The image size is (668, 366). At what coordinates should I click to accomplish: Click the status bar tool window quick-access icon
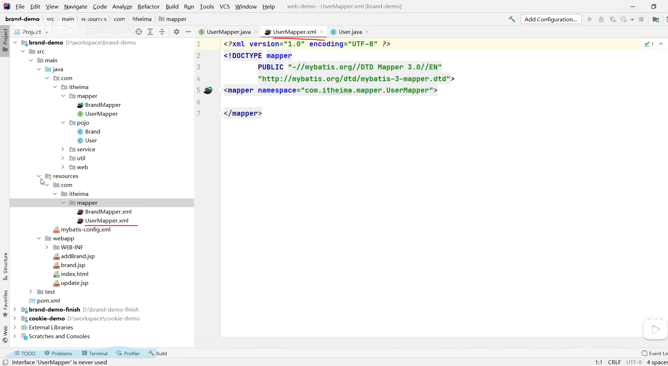(x=5, y=362)
